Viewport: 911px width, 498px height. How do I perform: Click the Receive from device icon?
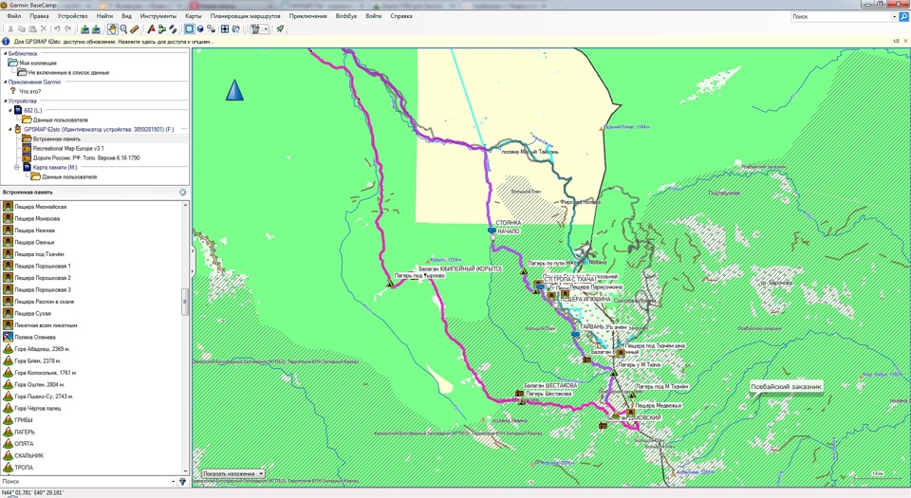pyautogui.click(x=96, y=29)
